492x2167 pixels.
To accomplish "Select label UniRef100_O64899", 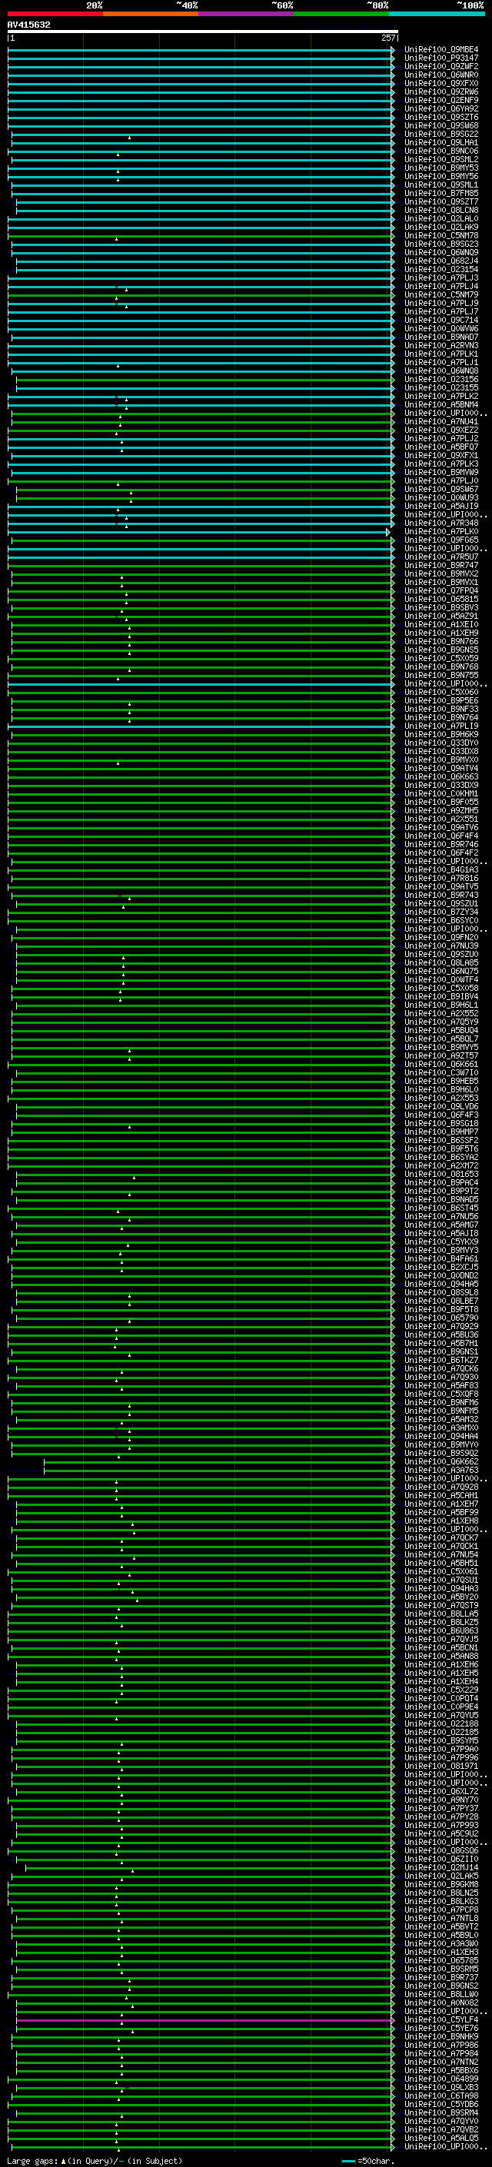I will 440,2079.
